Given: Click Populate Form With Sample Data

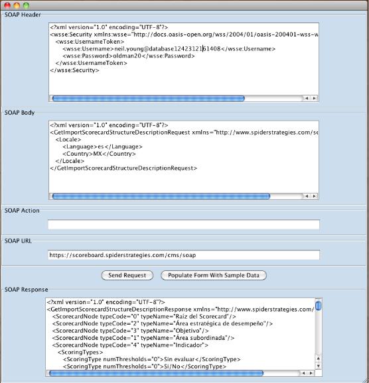Looking at the screenshot, I should click(x=214, y=275).
